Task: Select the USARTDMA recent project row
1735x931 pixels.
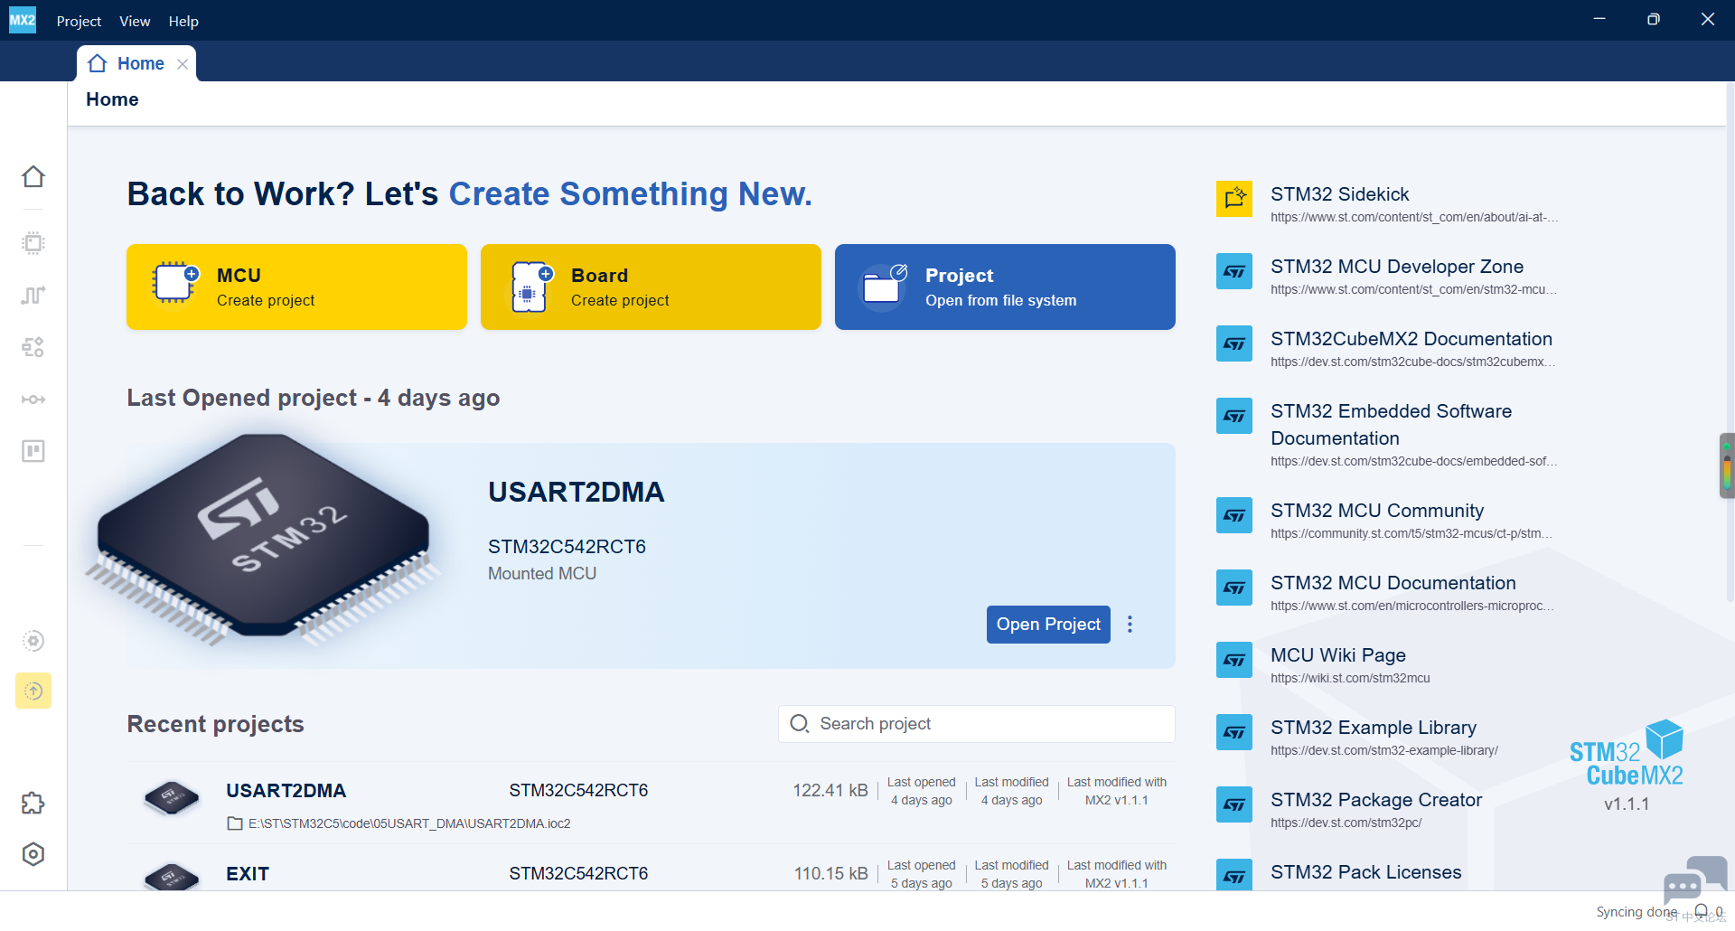Action: [651, 803]
